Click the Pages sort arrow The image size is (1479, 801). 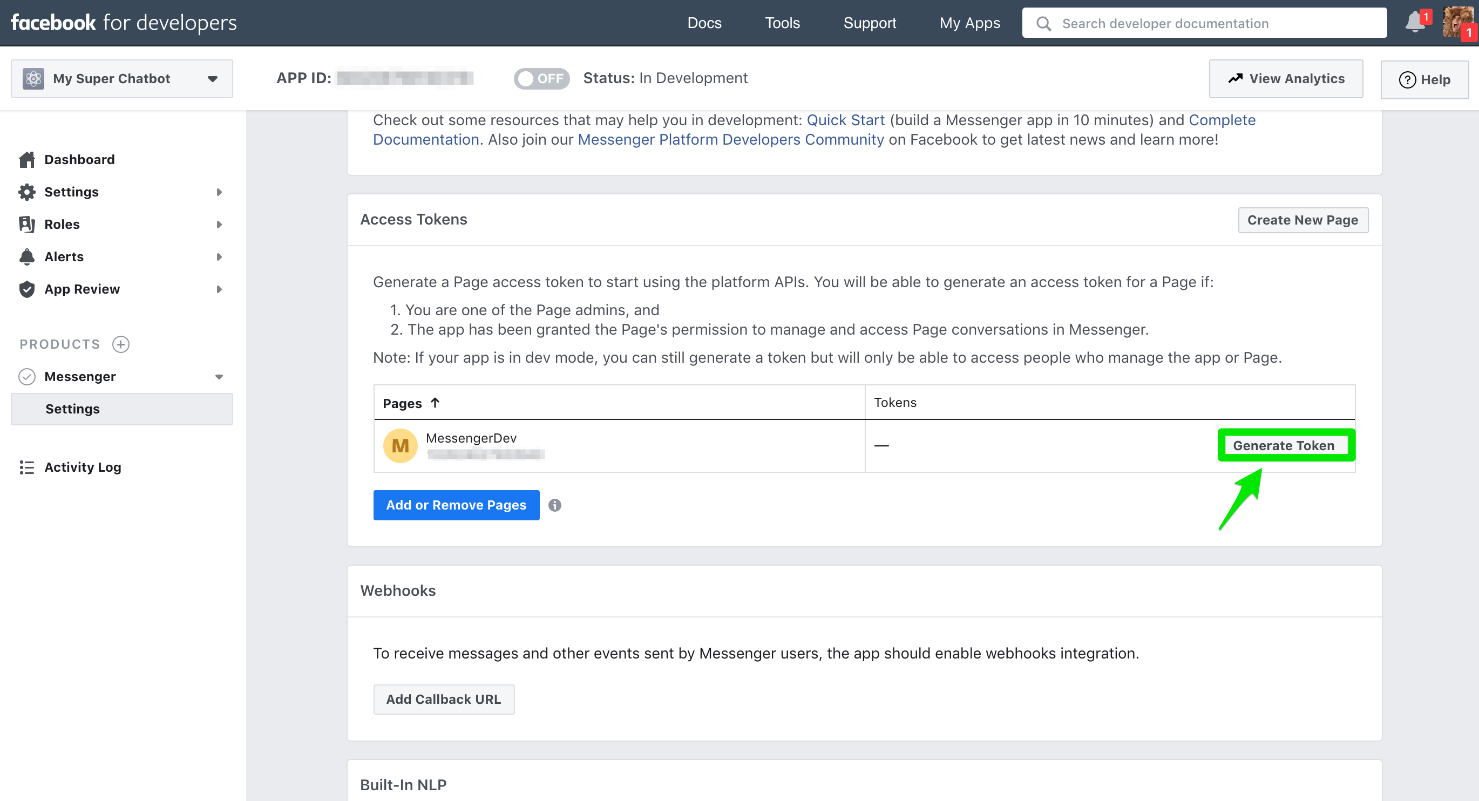coord(435,403)
